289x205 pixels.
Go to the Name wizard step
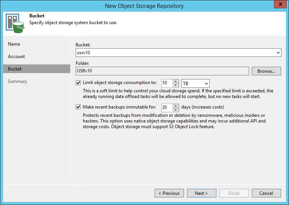pyautogui.click(x=14, y=44)
